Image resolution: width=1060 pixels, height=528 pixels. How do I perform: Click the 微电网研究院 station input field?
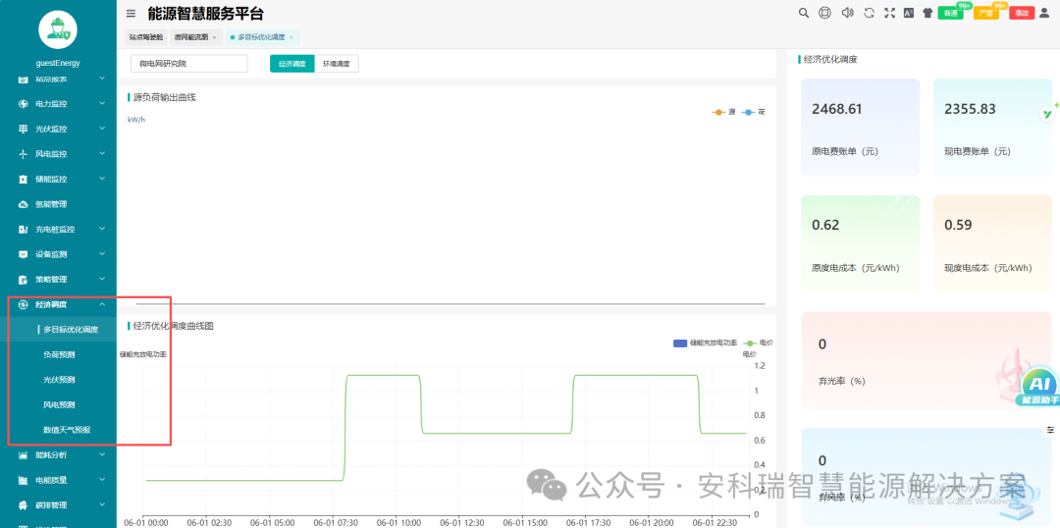point(189,64)
